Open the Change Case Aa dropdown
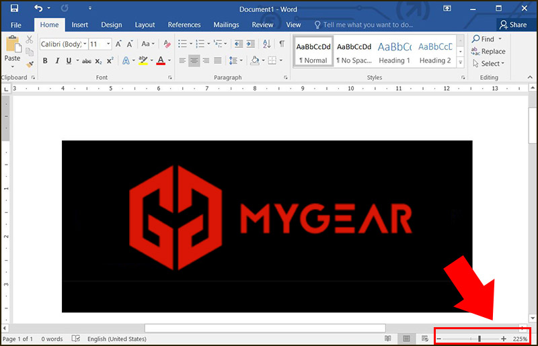This screenshot has height=346, width=538. (148, 44)
